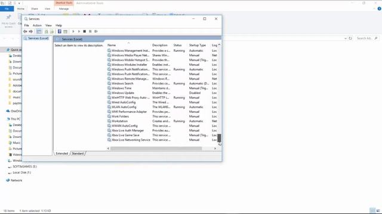Click the horizontal scrollbar thumb in services list
This screenshot has width=382, height=214.
(156, 148)
